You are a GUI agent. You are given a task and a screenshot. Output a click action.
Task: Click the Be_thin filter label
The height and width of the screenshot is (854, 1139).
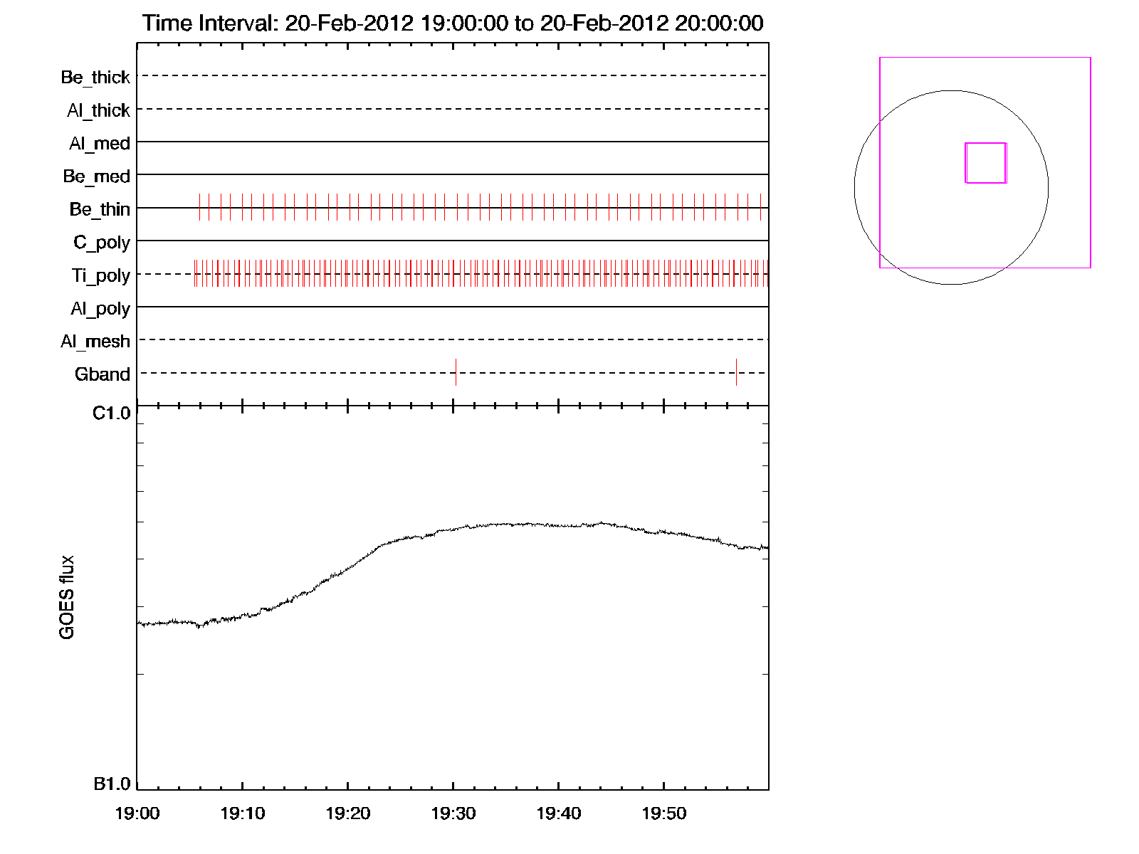click(100, 209)
